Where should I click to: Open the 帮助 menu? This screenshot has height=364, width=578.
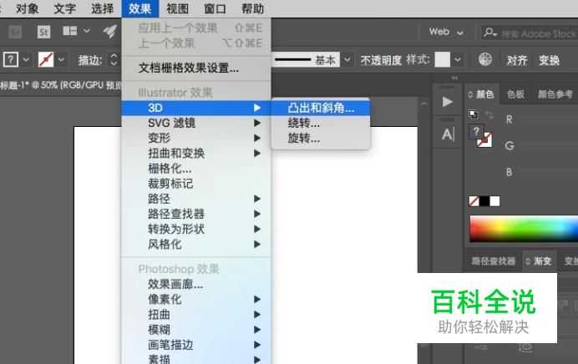[253, 8]
